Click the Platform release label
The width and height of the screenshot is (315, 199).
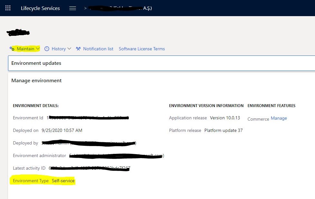[x=185, y=130]
